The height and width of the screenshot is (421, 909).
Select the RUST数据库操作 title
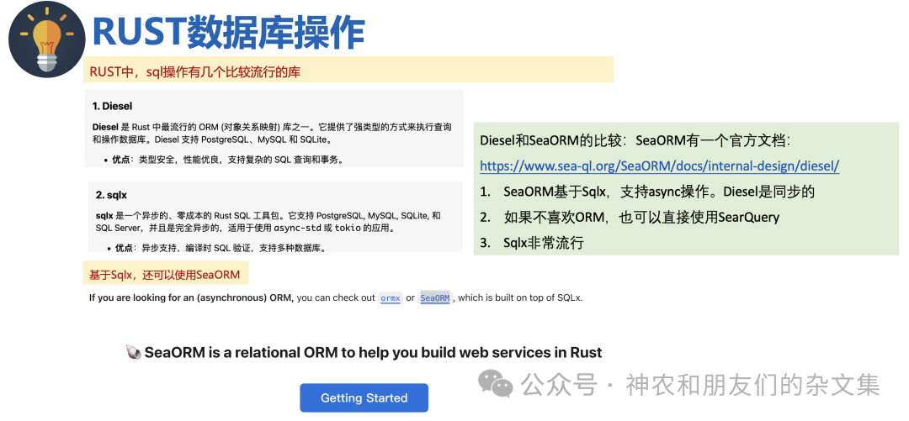228,32
